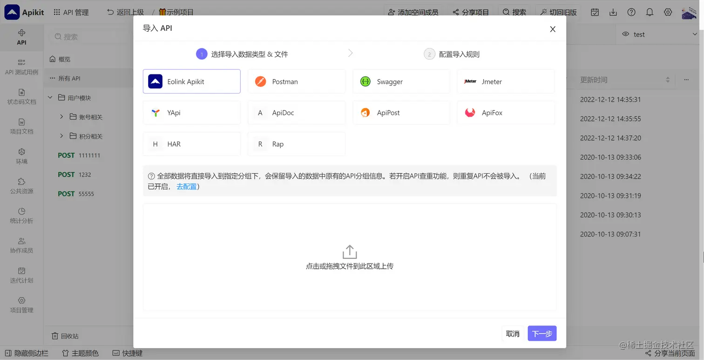Image resolution: width=704 pixels, height=360 pixels.
Task: Open 环境 settings in sidebar
Action: 21,156
